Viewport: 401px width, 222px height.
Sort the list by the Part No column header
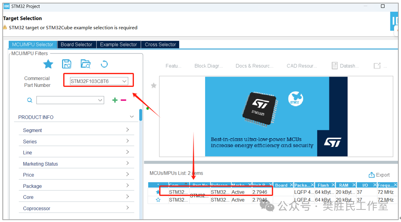200,185
